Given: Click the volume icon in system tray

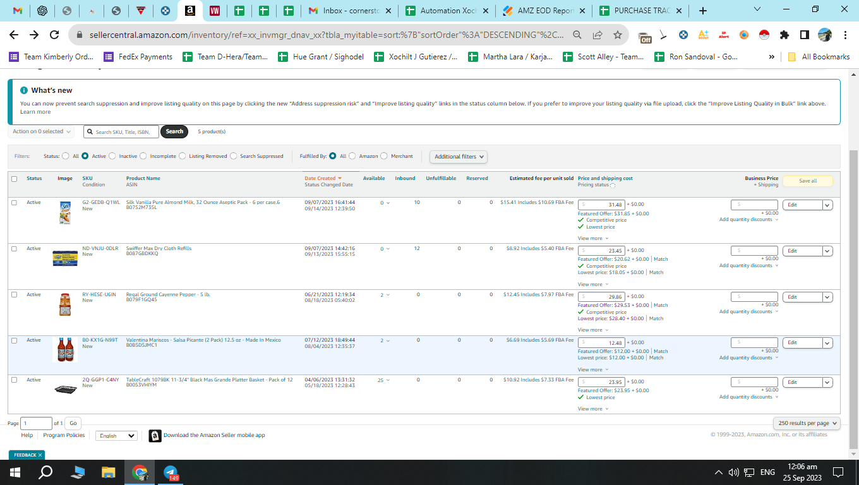Looking at the screenshot, I should [x=733, y=472].
